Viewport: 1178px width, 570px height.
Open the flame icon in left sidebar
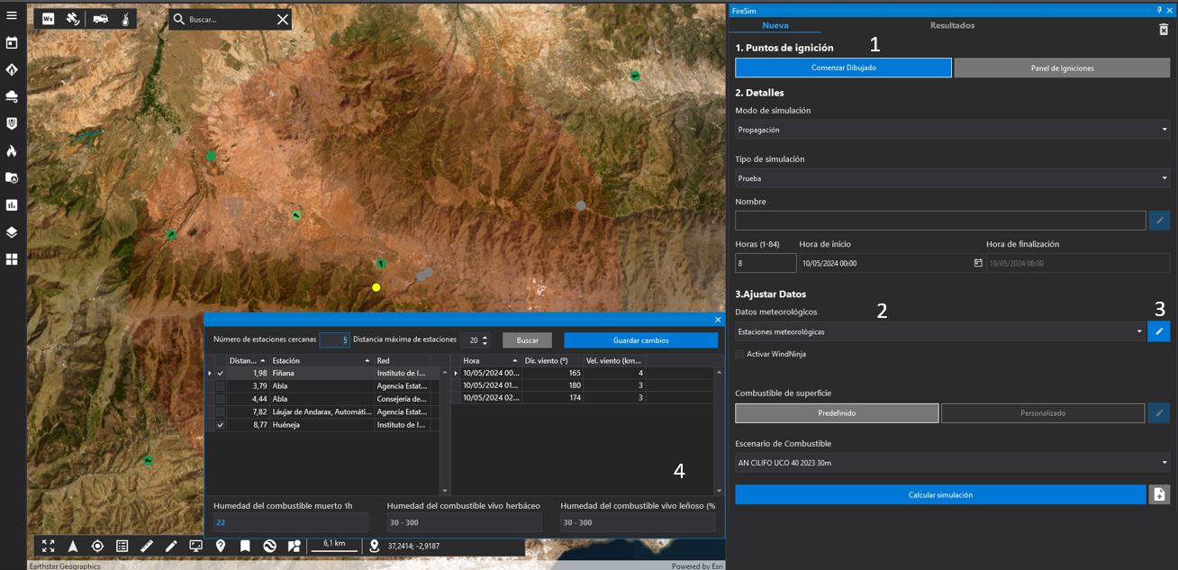[x=12, y=150]
